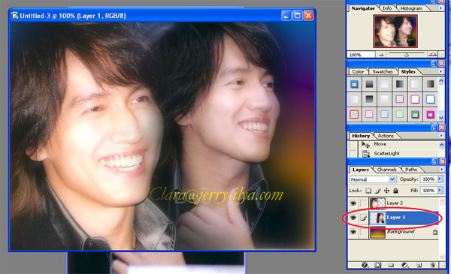This screenshot has width=451, height=274.
Task: Create a new layer
Action: click(419, 265)
